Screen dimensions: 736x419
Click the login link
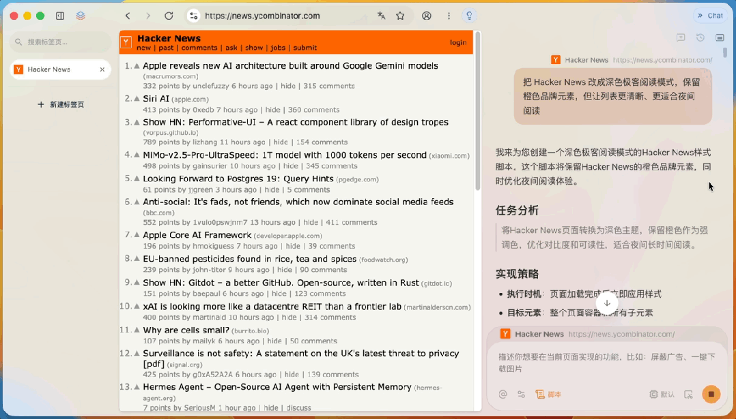tap(458, 43)
